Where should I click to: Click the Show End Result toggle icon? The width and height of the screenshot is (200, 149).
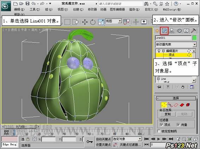tap(168, 87)
